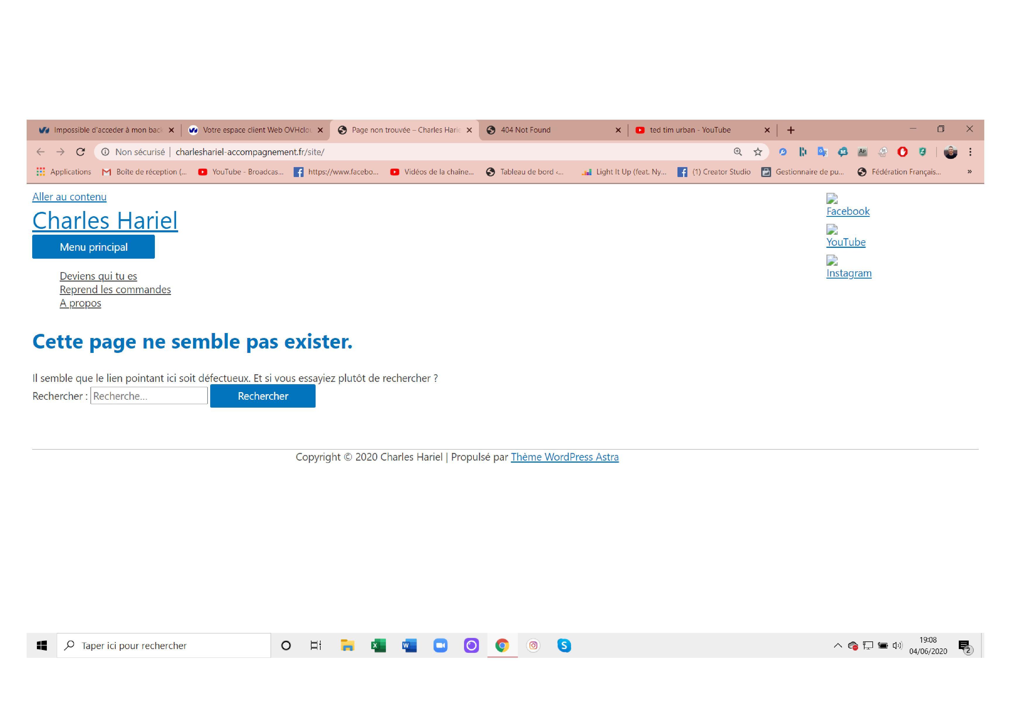Open the Thème WordPress Astra link
This screenshot has width=1027, height=726.
click(x=564, y=457)
